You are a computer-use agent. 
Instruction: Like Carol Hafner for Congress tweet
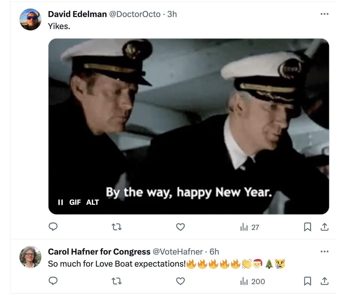pyautogui.click(x=180, y=281)
